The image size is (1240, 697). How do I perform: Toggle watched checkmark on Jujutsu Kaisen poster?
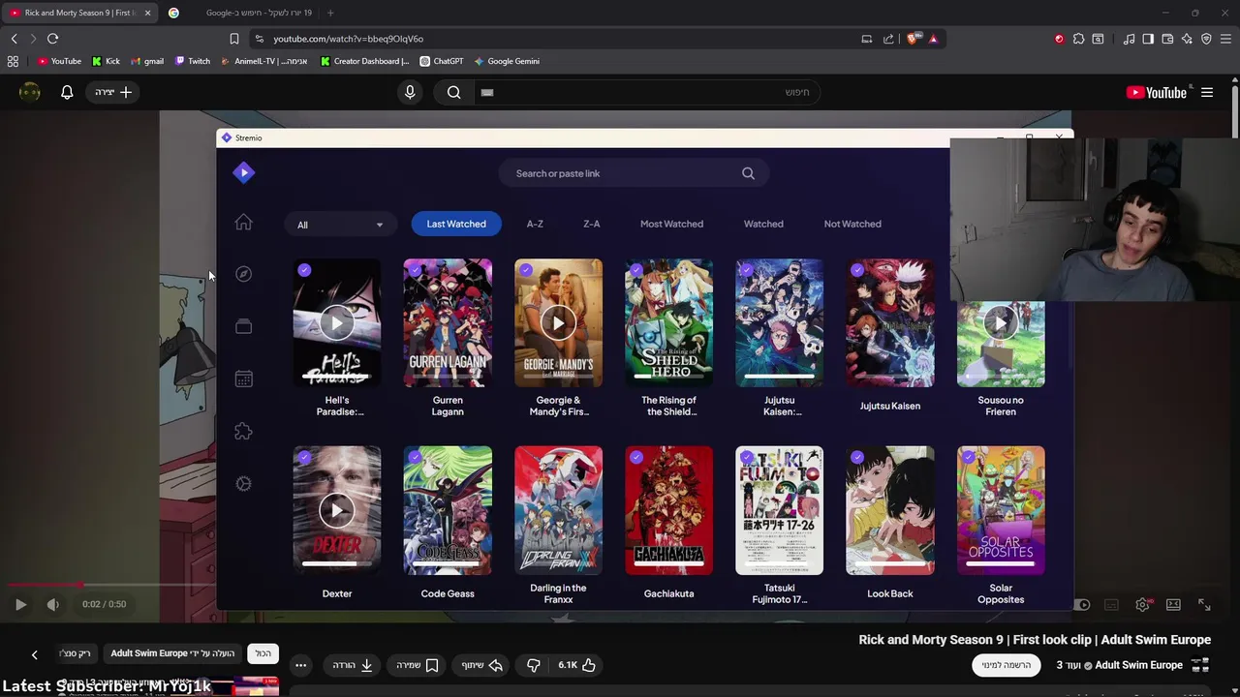click(x=857, y=270)
